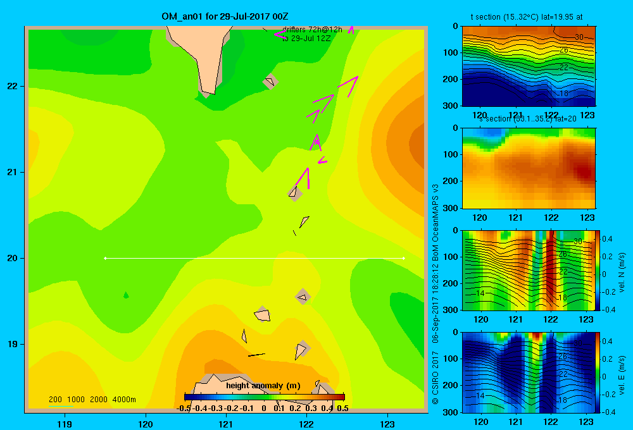Click the vel. N colour scale bar

pyautogui.click(x=598, y=270)
